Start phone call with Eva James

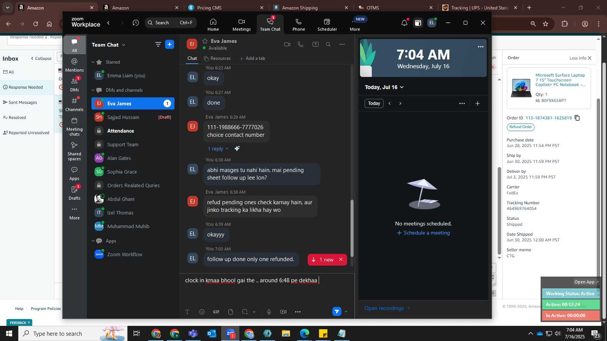click(x=300, y=44)
